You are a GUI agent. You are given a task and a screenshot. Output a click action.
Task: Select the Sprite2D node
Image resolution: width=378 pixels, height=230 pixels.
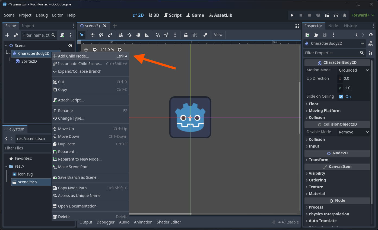tap(29, 61)
